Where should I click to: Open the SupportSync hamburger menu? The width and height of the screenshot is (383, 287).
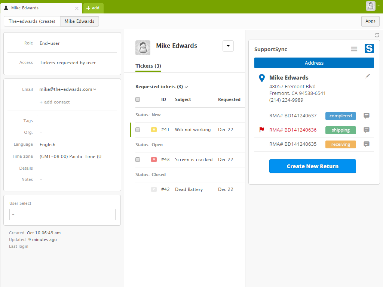tap(354, 49)
